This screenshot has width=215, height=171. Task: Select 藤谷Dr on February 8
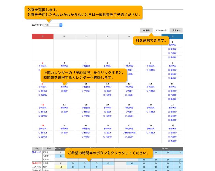pyautogui.click(x=172, y=74)
